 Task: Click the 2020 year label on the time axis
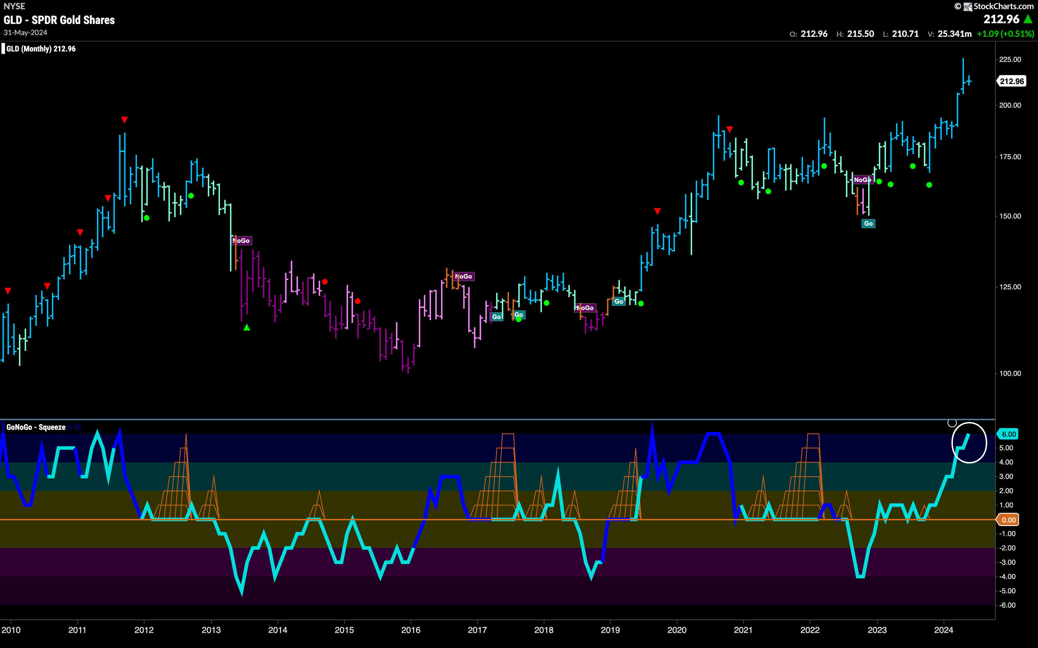click(x=677, y=630)
